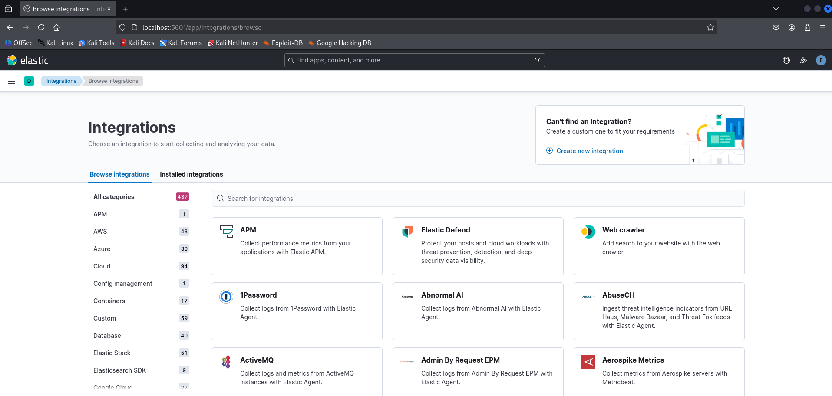The image size is (832, 396).
Task: Open the Firefox account icon
Action: pos(792,27)
